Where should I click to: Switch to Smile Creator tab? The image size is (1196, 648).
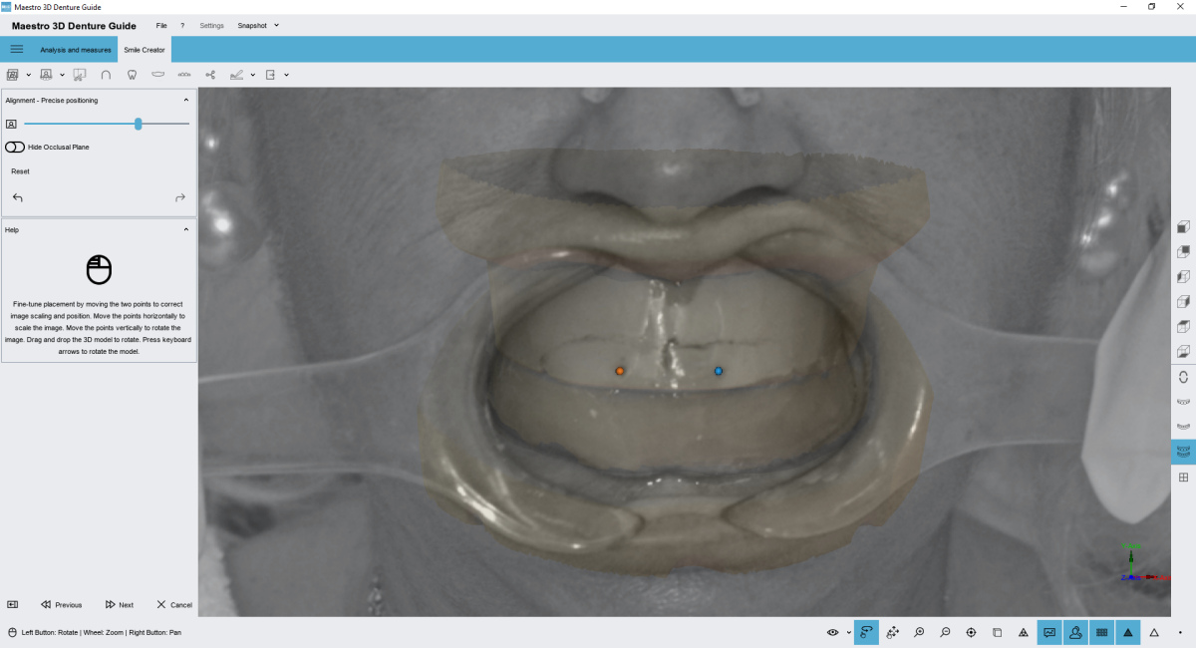[x=145, y=49]
